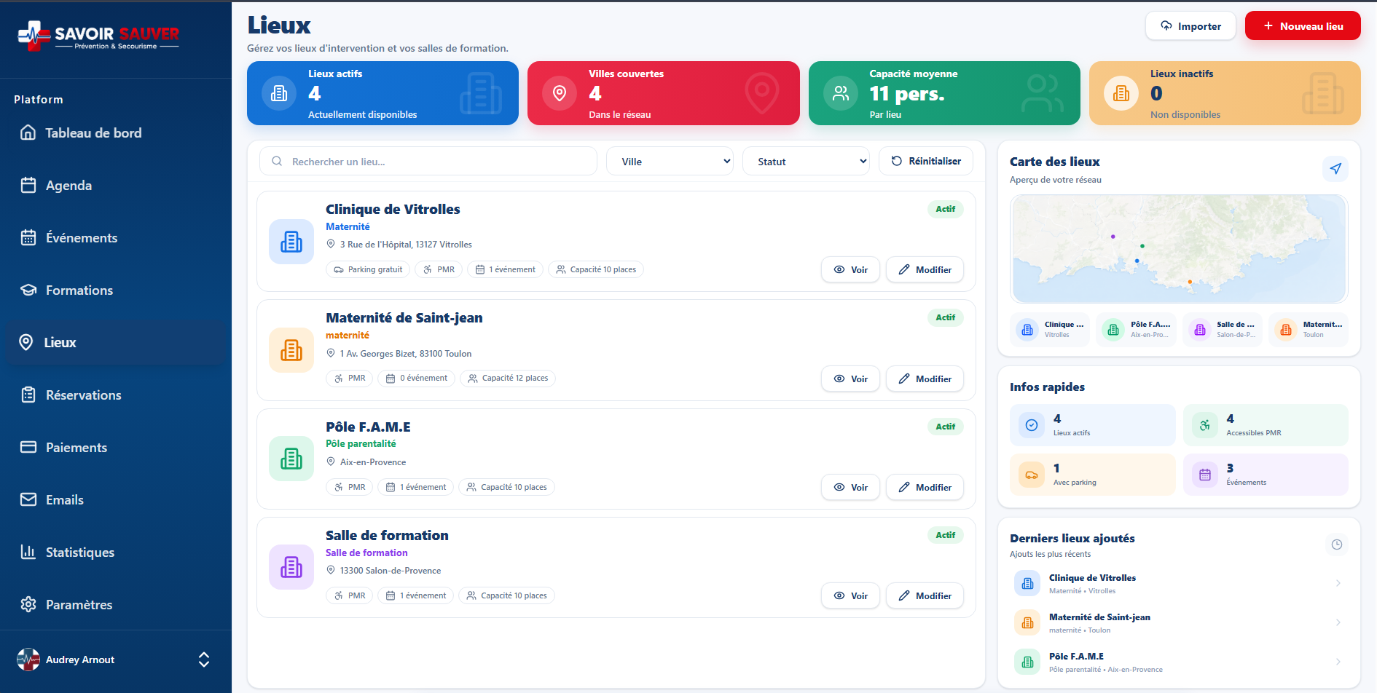Click Maternité de Saint-jean orange building icon
This screenshot has height=693, width=1377.
point(291,350)
